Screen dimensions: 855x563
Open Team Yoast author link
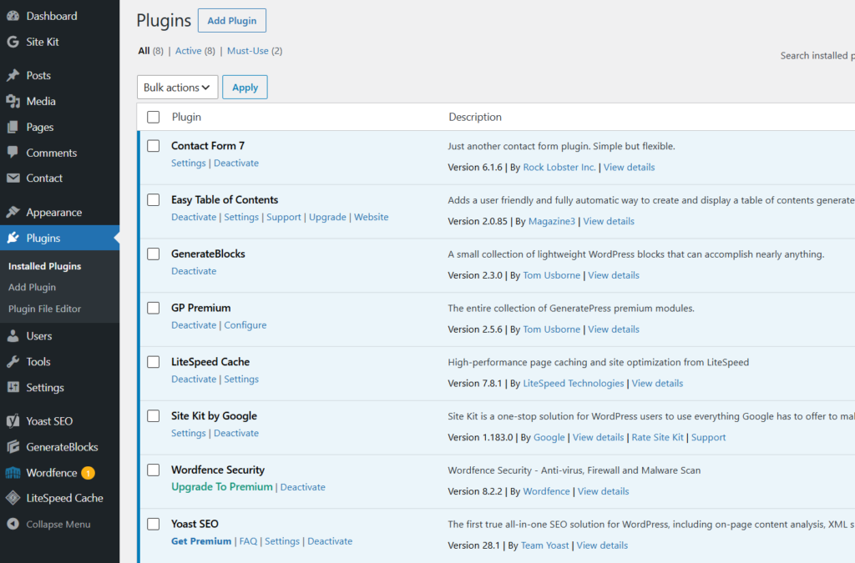click(x=544, y=545)
